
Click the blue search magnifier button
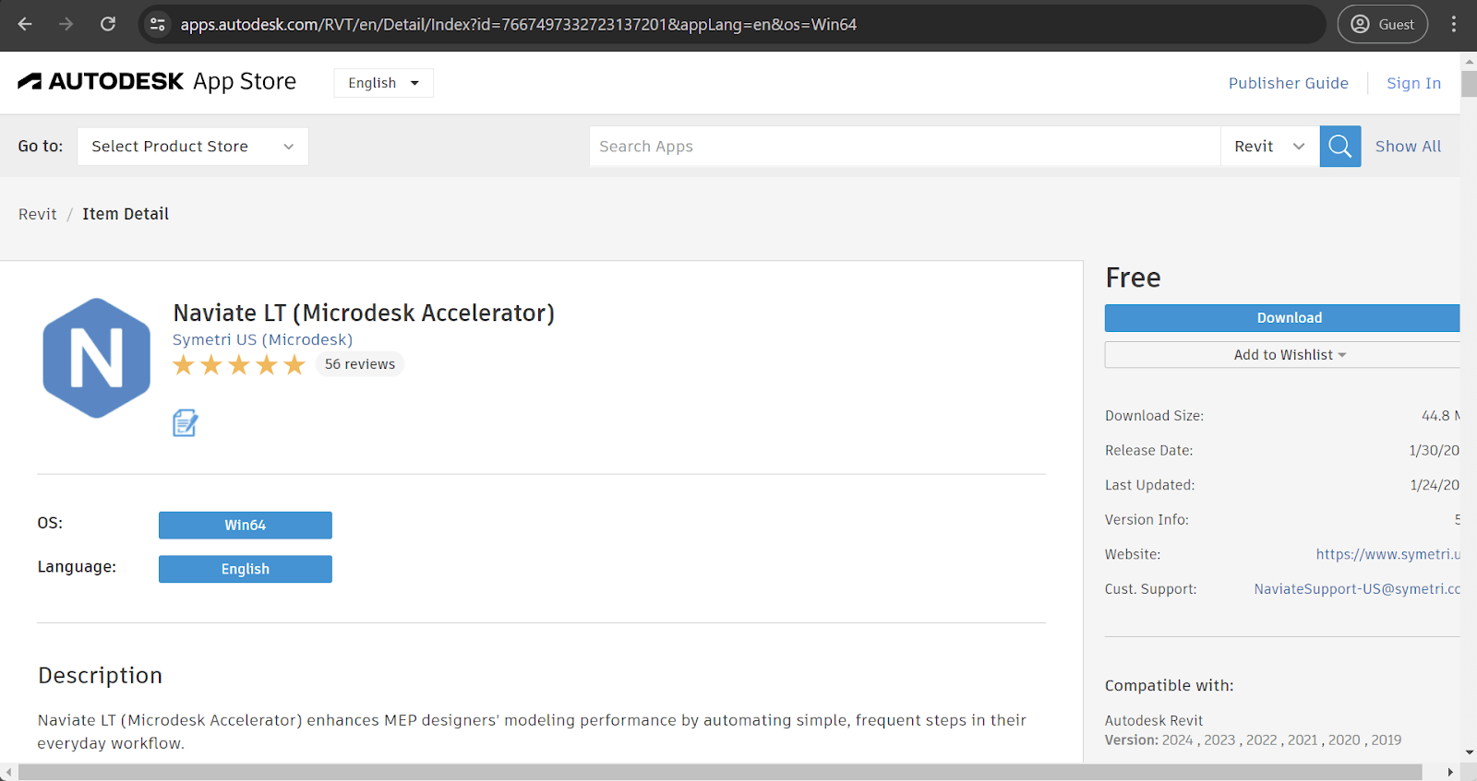1339,147
